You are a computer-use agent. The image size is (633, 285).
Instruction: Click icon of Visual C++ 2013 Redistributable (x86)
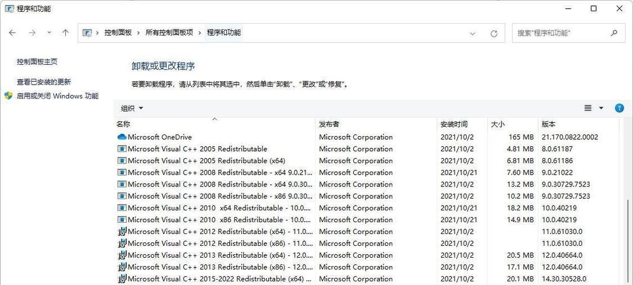(122, 267)
